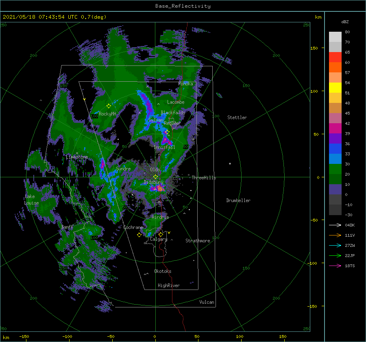Click the Cochrane city label

(133, 227)
